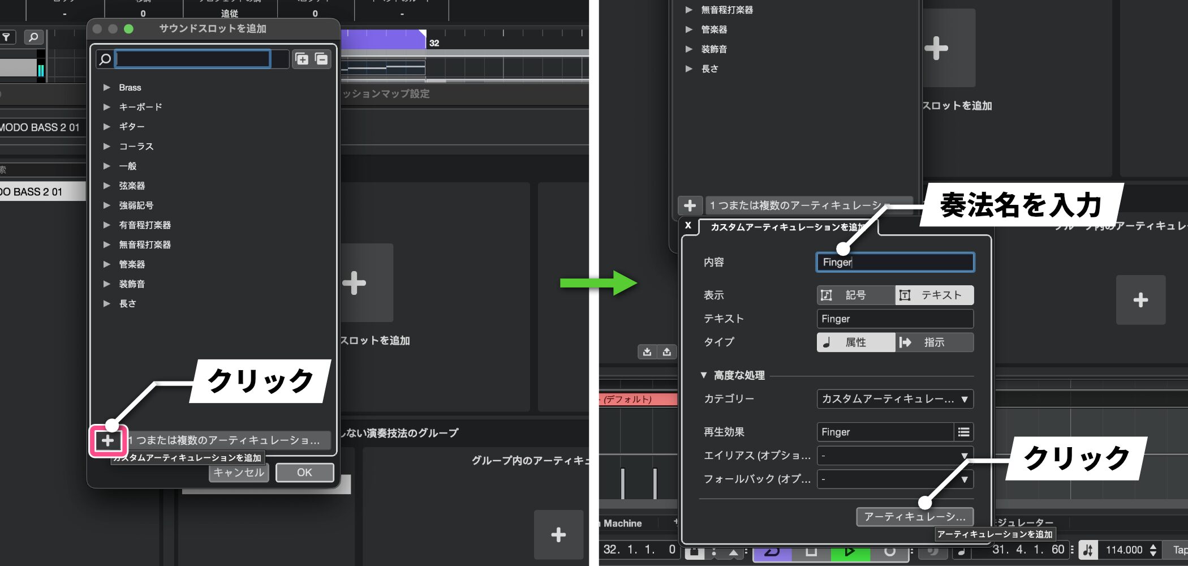Screen dimensions: 1188x566
Task: Click the expand-all icon beside the search field
Action: tap(302, 59)
